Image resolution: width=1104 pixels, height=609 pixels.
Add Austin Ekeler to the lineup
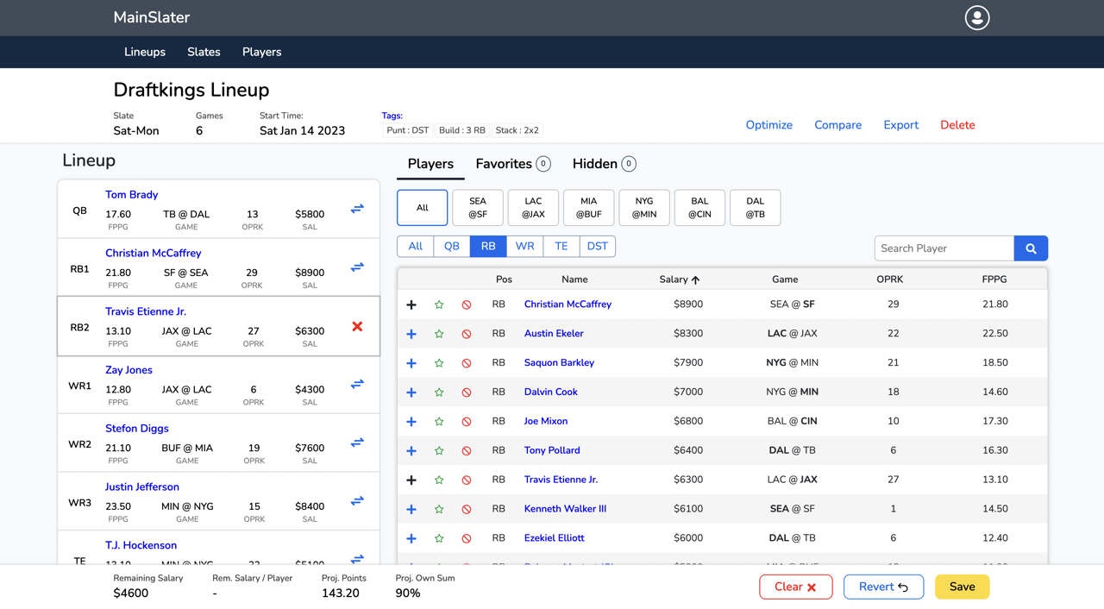coord(411,334)
